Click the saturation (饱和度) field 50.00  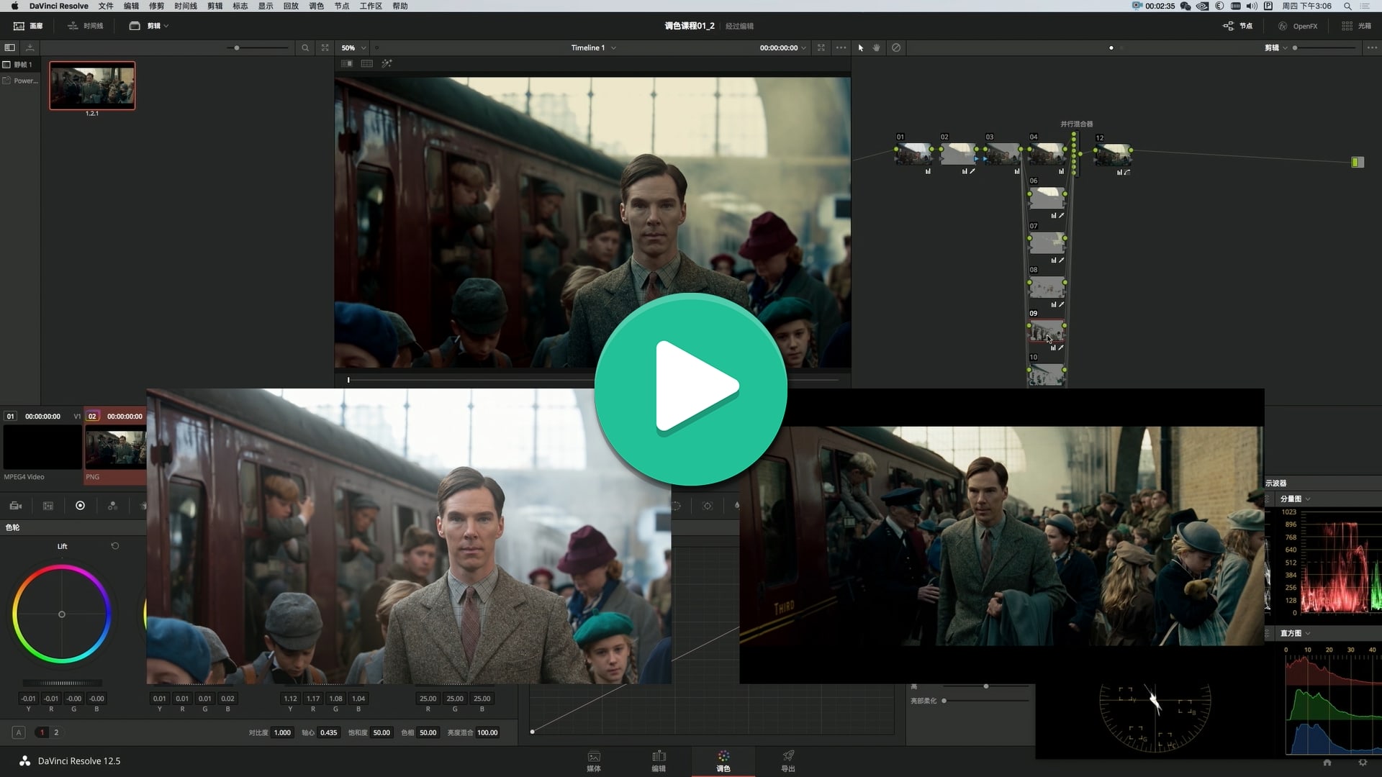pos(381,732)
